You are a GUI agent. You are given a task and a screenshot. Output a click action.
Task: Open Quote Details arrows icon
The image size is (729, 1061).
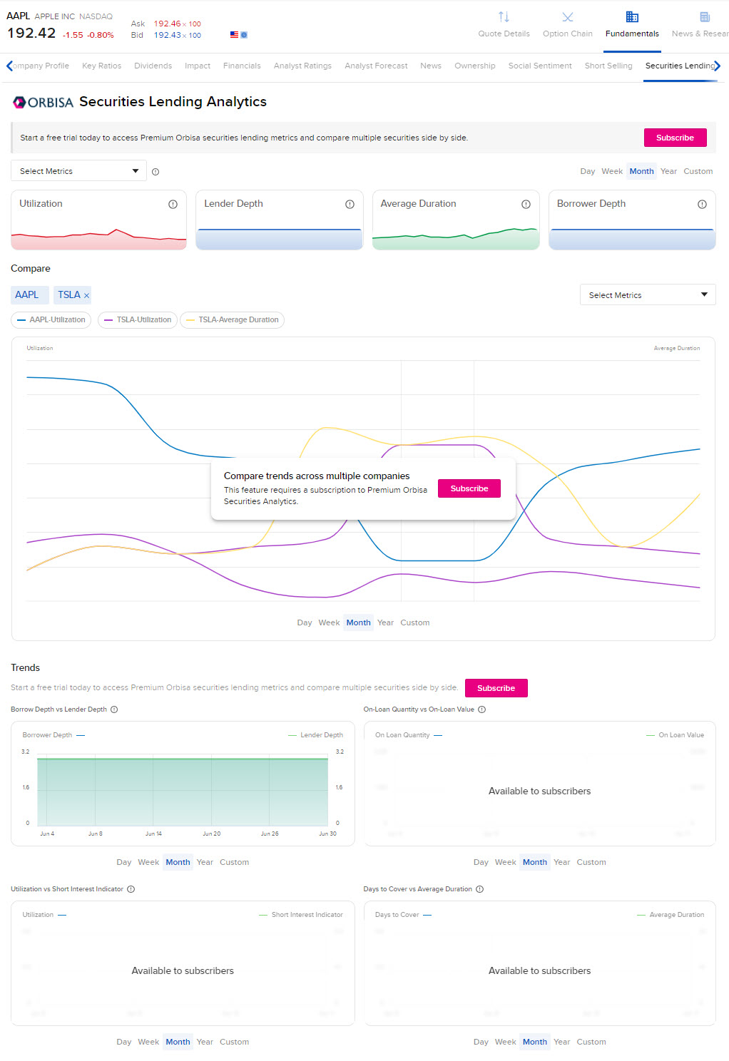504,17
